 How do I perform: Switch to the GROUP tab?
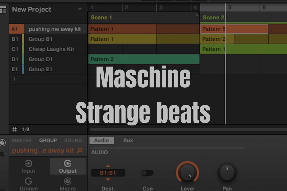48,140
